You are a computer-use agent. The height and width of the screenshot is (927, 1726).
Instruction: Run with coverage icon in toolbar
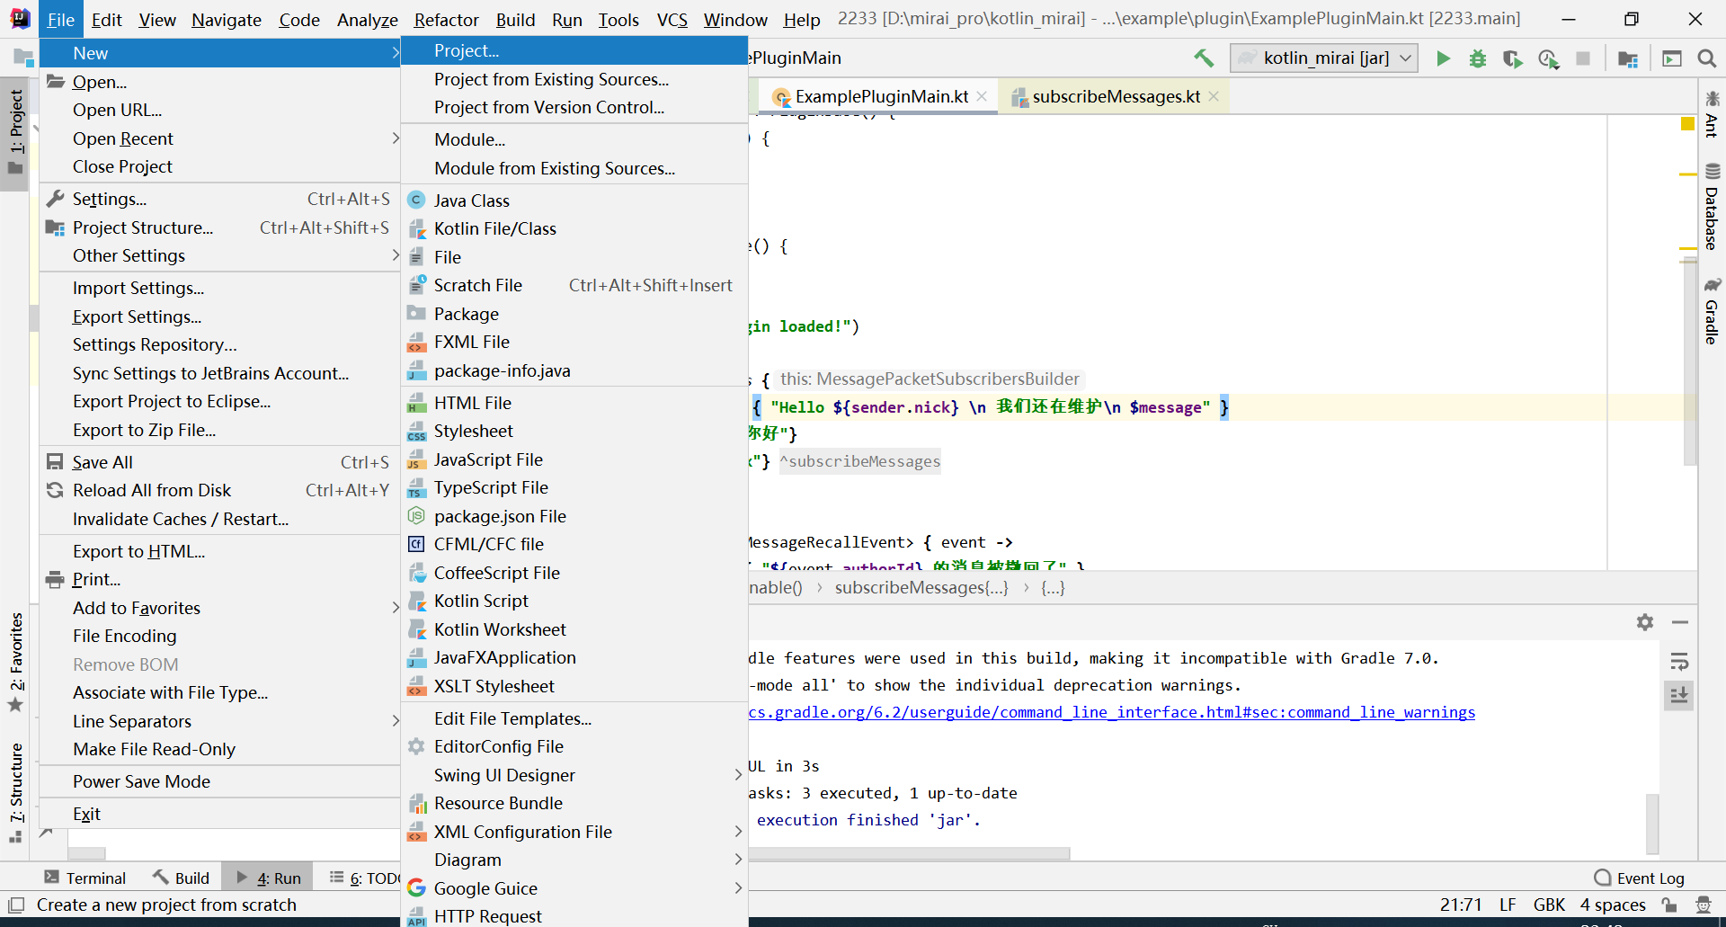[1513, 58]
